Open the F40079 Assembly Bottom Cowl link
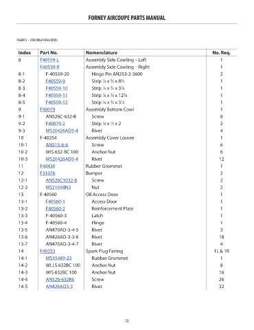The height and width of the screenshot is (330, 254). tap(47, 109)
